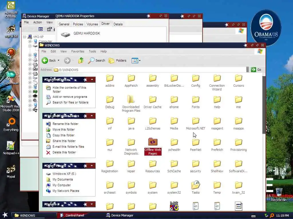Viewport: 293px width, 219px height.
Task: Click the Start button on taskbar
Action: 5,215
